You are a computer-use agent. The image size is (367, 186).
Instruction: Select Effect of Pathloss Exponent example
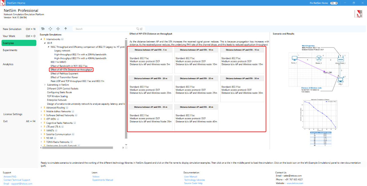(64, 74)
